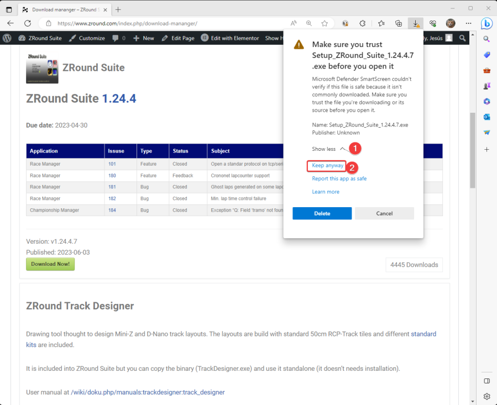This screenshot has height=405, width=497.
Task: Click the zoom magnifier icon in the address bar
Action: pos(308,23)
